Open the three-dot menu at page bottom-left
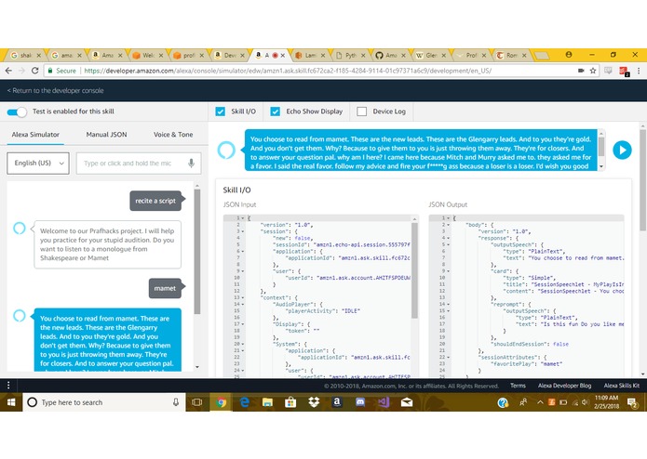 coord(8,386)
